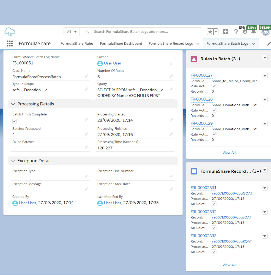The image size is (271, 275).
Task: Open the FR-0000128 rule link
Action: pyautogui.click(x=201, y=99)
